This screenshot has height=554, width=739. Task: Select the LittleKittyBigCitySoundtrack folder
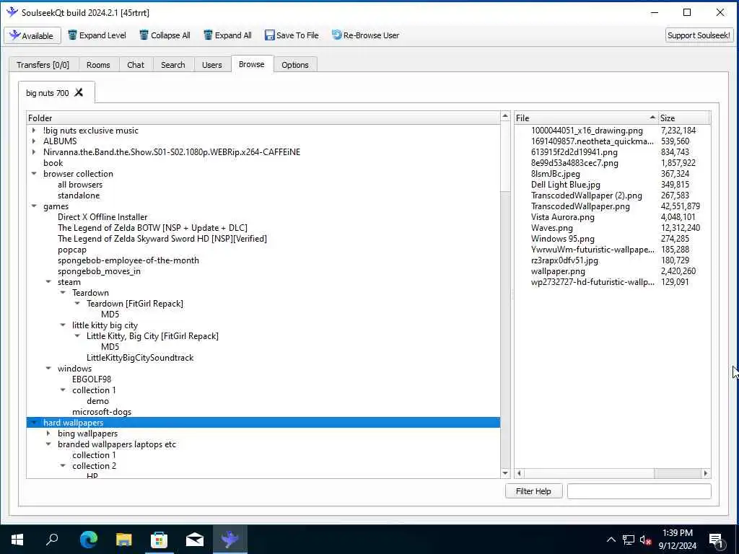[140, 358]
